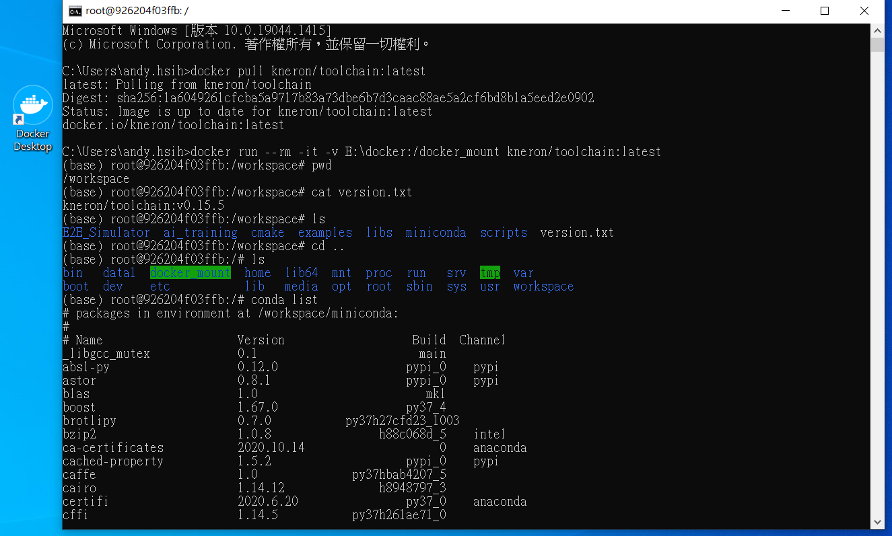
Task: Click the 'brotlipy' package name
Action: point(90,420)
